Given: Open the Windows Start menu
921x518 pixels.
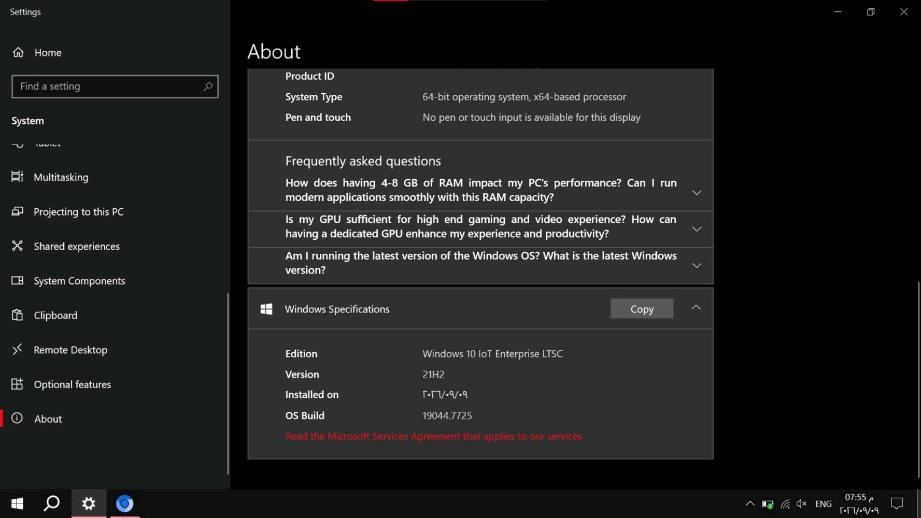Looking at the screenshot, I should (17, 503).
